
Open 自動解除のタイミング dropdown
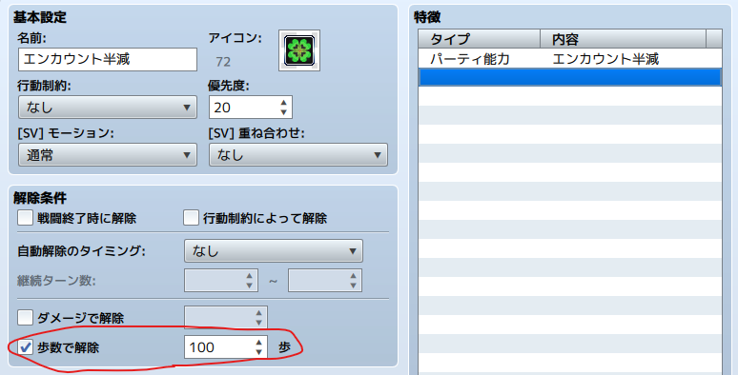point(274,251)
